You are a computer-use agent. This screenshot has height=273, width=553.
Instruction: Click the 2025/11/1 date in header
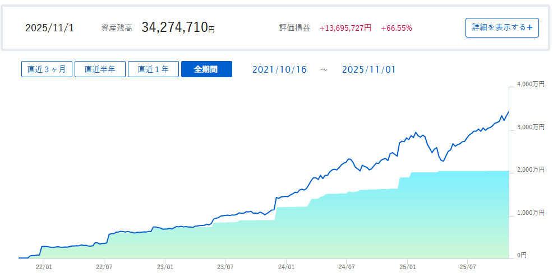[49, 28]
